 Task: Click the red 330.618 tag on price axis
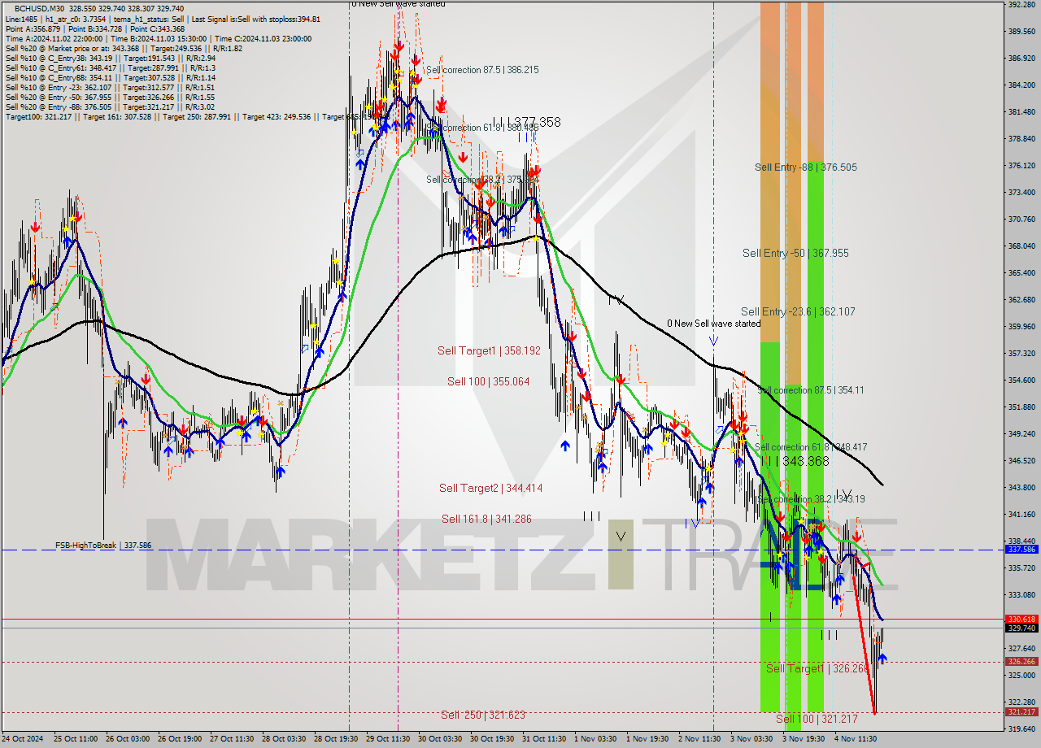[x=1021, y=619]
